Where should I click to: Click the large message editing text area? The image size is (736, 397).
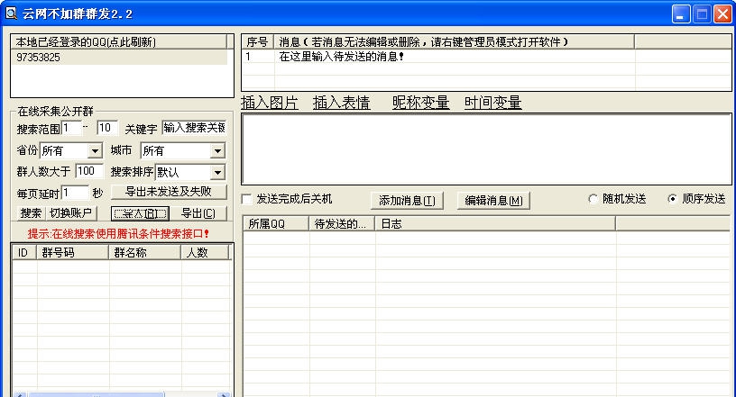[486, 149]
